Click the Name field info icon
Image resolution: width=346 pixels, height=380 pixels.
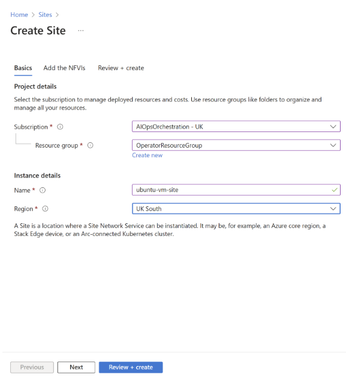coord(43,190)
